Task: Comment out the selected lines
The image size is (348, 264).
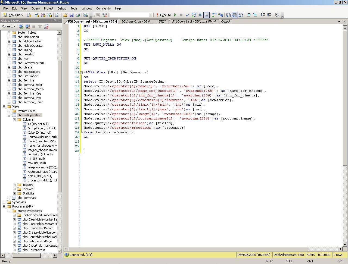Action: click(249, 15)
